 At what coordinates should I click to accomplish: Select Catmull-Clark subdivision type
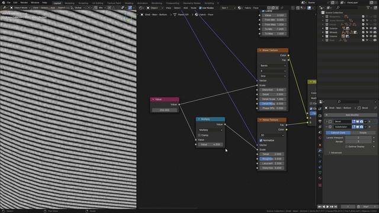(x=338, y=133)
